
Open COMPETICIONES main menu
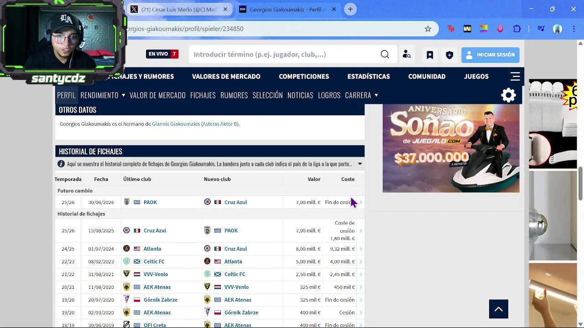304,77
